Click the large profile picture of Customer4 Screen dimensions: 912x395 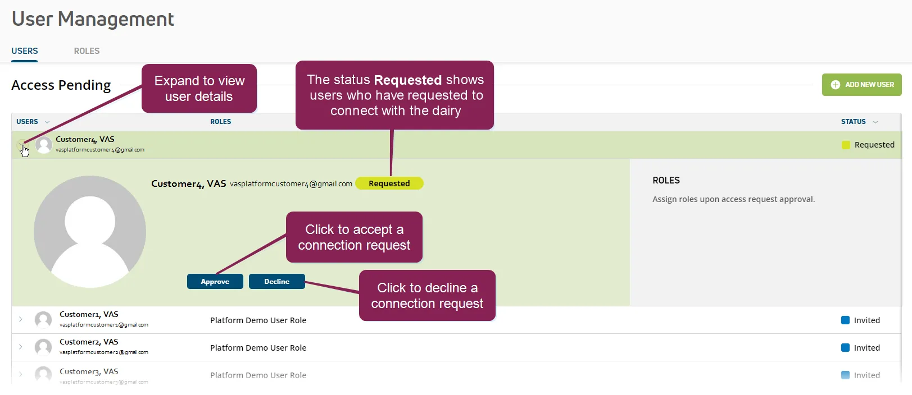tap(90, 232)
